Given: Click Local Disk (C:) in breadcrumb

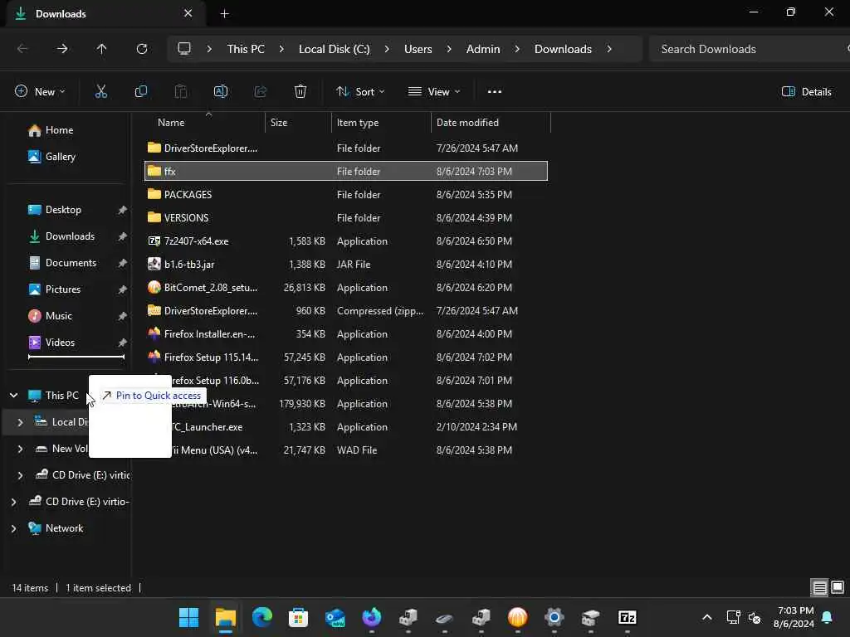Looking at the screenshot, I should tap(334, 49).
